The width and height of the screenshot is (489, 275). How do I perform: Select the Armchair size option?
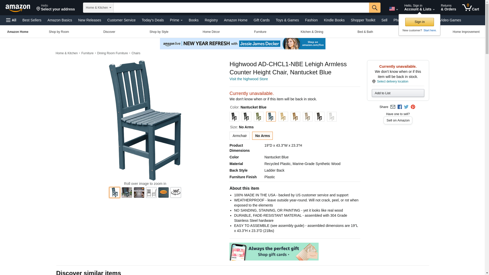pos(239,136)
